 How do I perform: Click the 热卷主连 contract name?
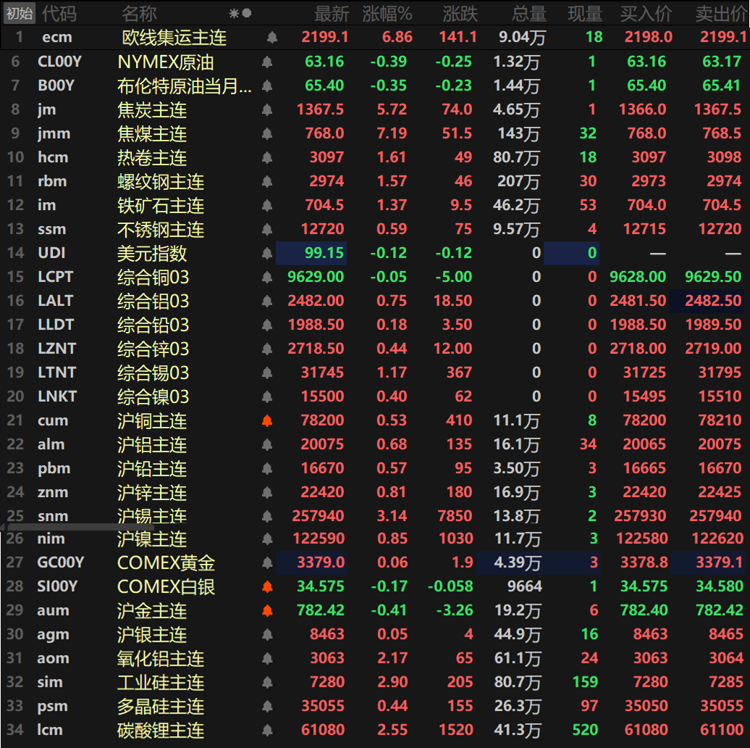[152, 157]
